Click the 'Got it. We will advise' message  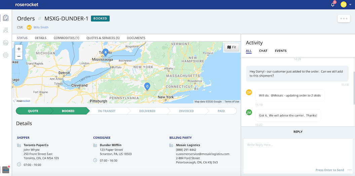click(x=288, y=115)
